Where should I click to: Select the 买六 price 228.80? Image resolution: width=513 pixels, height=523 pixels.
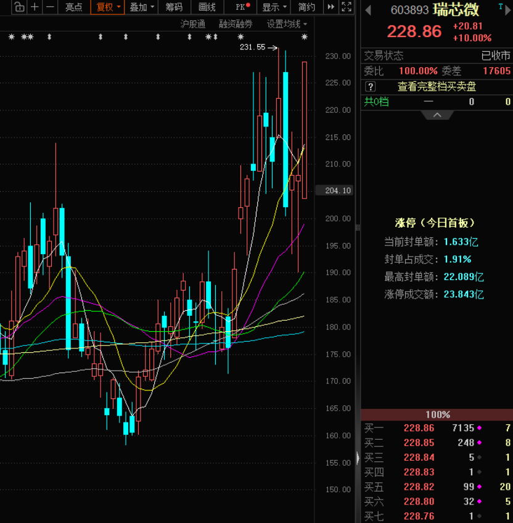coord(419,501)
